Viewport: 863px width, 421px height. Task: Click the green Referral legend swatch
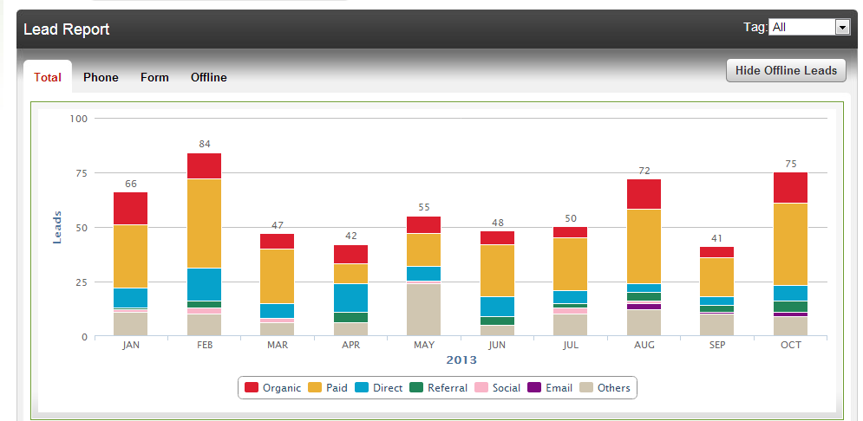416,387
